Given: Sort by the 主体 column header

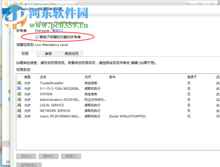Looking at the screenshot, I should click(x=61, y=77).
